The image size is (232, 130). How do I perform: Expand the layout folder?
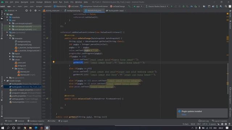pyautogui.click(x=10, y=53)
